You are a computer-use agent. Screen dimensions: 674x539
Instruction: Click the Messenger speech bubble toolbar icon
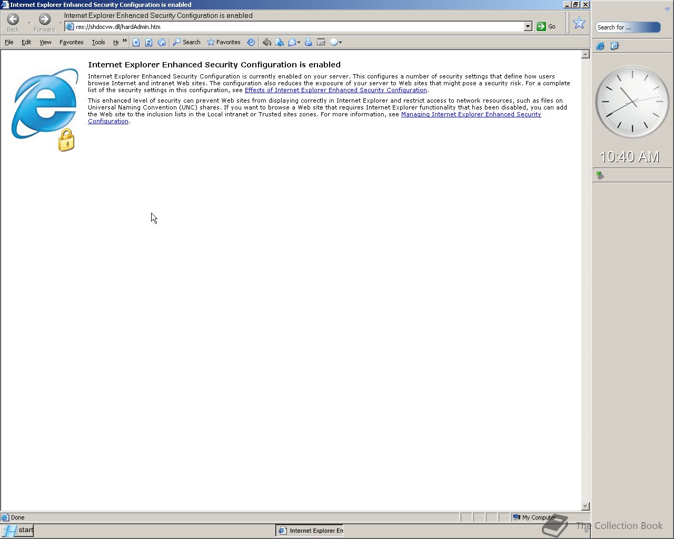coord(334,42)
